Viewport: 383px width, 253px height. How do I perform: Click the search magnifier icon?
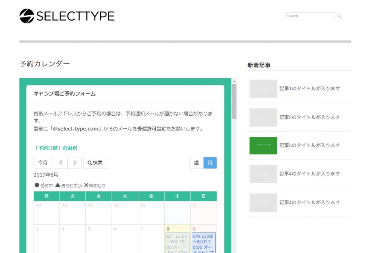tap(339, 16)
